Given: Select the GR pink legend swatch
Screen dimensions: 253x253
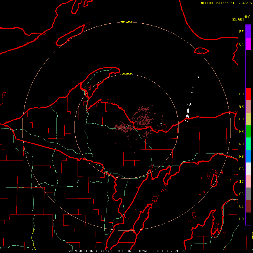Looking at the screenshot, I should click(x=248, y=107).
